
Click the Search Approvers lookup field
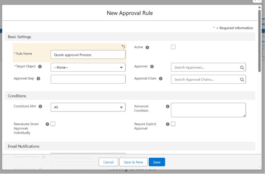point(208,67)
